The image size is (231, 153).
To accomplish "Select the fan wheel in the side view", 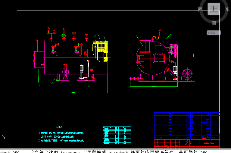I will tap(188, 73).
